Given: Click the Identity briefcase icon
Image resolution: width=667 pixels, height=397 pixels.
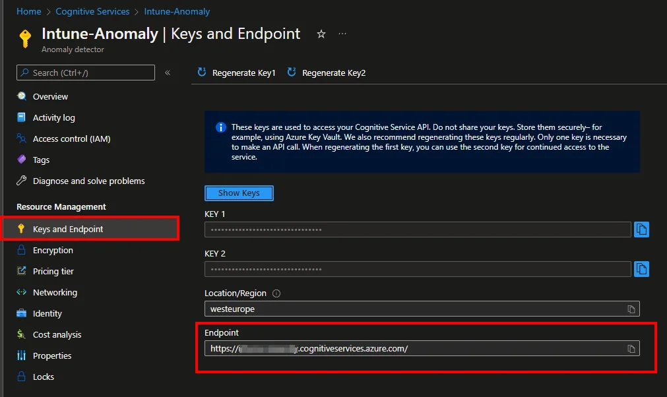Looking at the screenshot, I should pyautogui.click(x=21, y=313).
